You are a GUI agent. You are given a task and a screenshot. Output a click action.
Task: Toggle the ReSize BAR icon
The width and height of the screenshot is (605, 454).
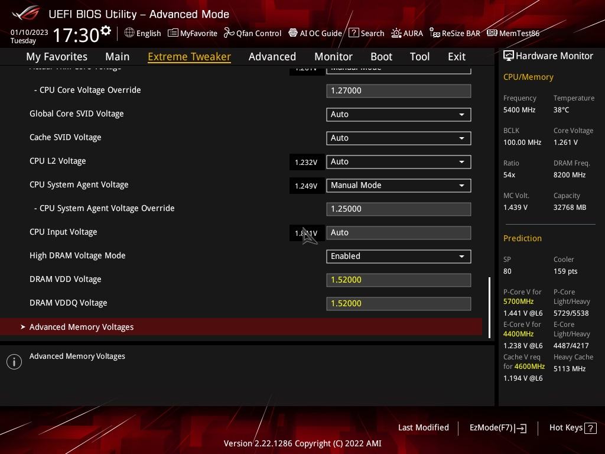[434, 33]
